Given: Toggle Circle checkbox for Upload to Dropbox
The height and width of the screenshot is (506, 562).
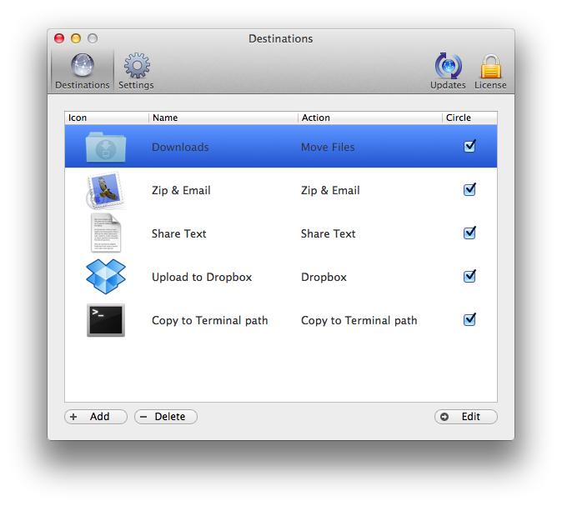Looking at the screenshot, I should coord(469,276).
